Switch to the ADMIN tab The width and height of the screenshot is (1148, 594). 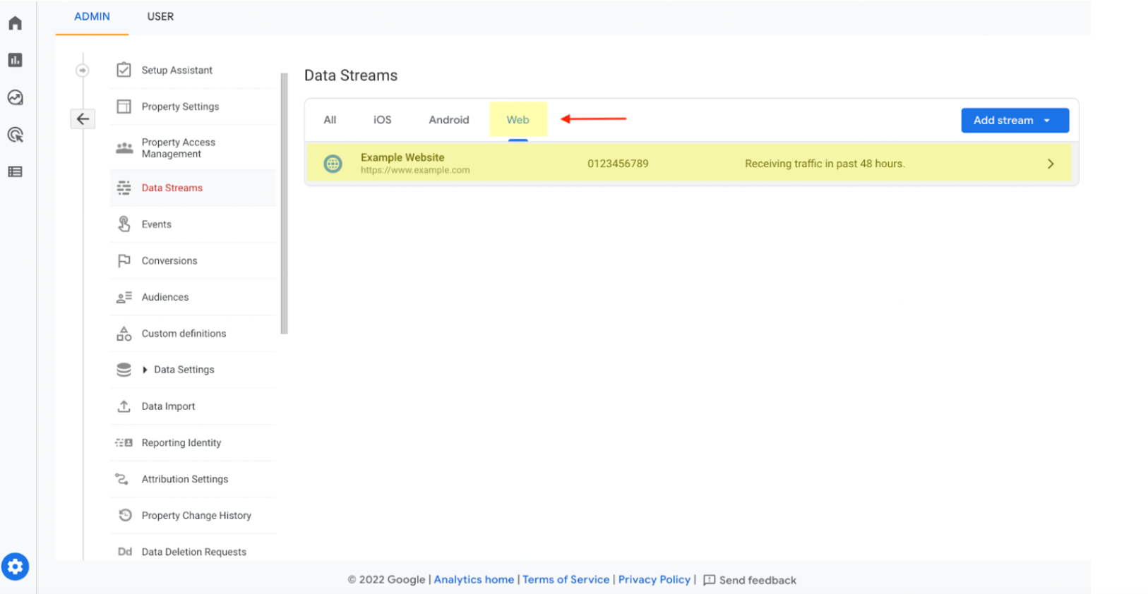click(92, 16)
